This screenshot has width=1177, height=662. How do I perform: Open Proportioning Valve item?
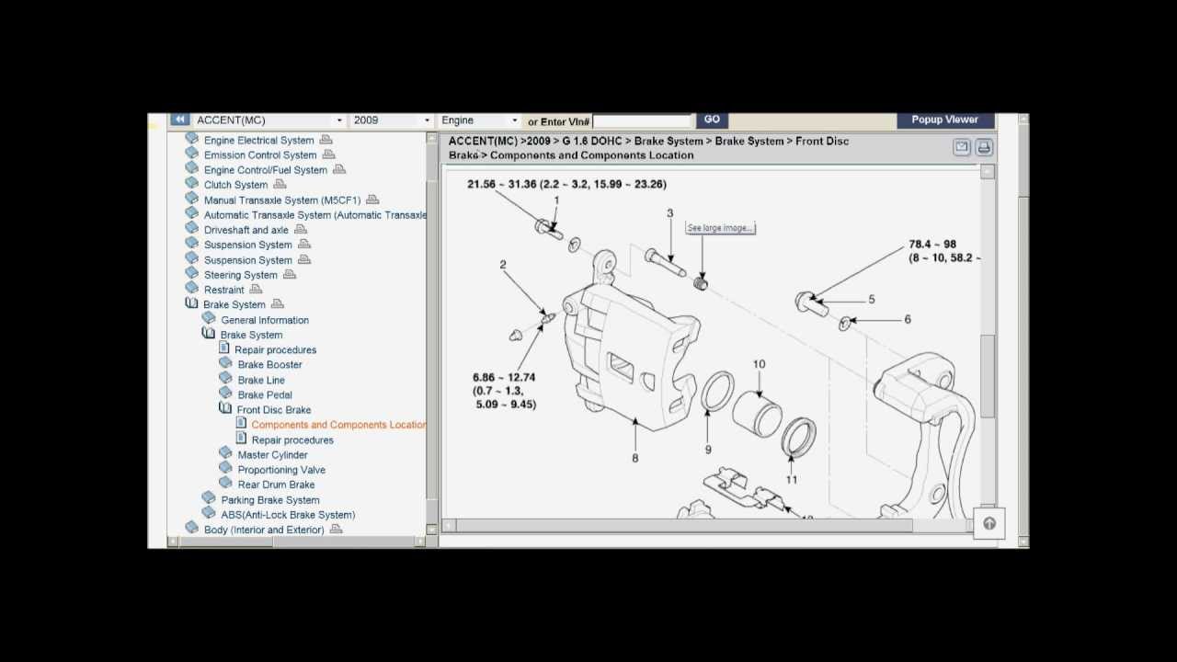(281, 470)
